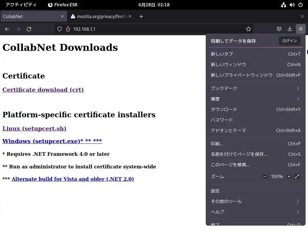The width and height of the screenshot is (308, 231).
Task: Open tracking protection shield icon
Action: (x=60, y=29)
